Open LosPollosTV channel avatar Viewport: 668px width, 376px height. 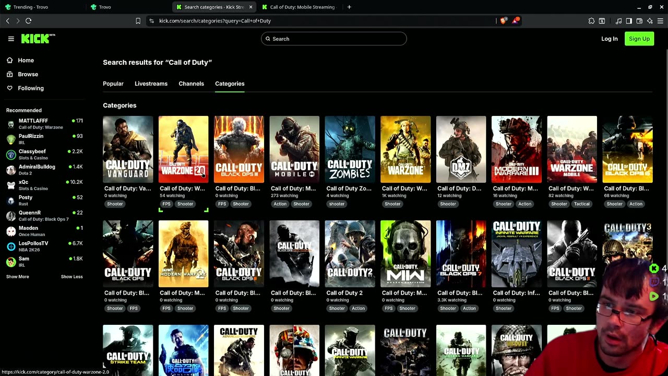point(11,246)
